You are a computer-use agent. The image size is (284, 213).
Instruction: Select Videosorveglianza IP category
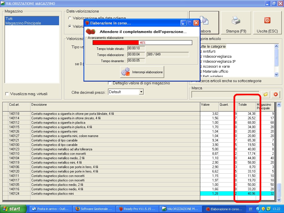point(219,61)
